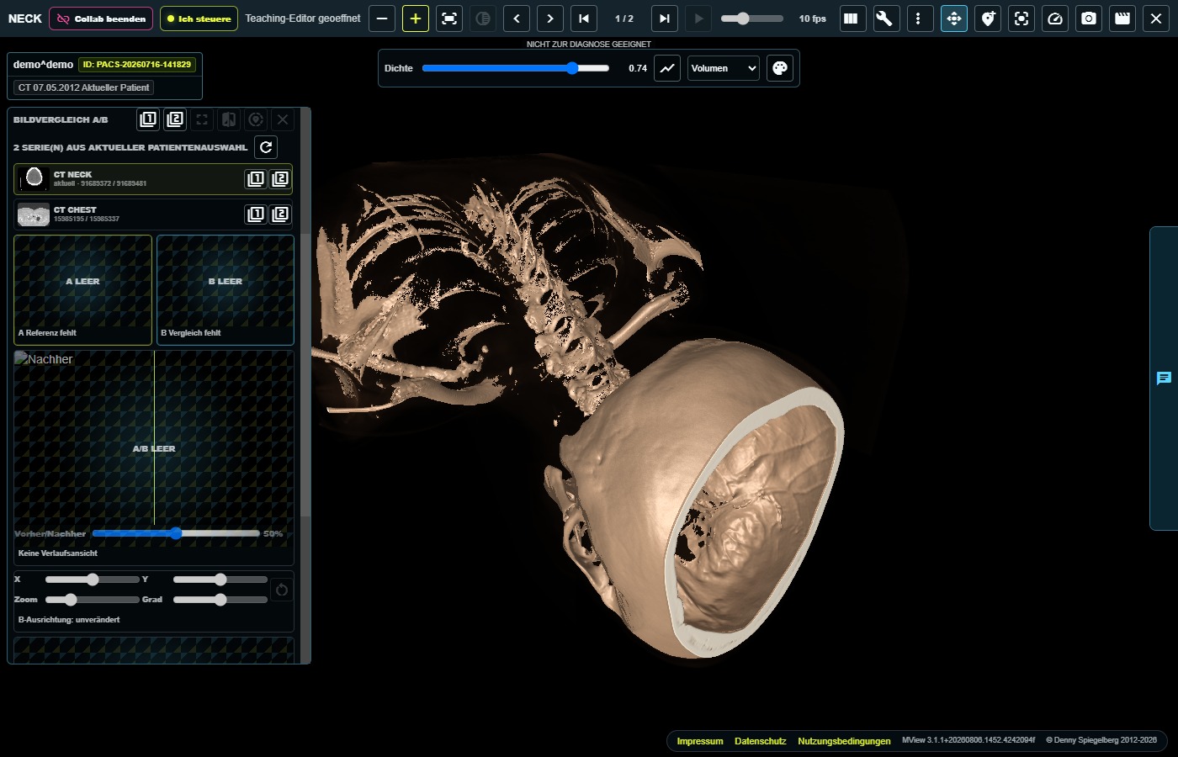The height and width of the screenshot is (757, 1178).
Task: Load CT NECK into slot 2
Action: coord(280,178)
